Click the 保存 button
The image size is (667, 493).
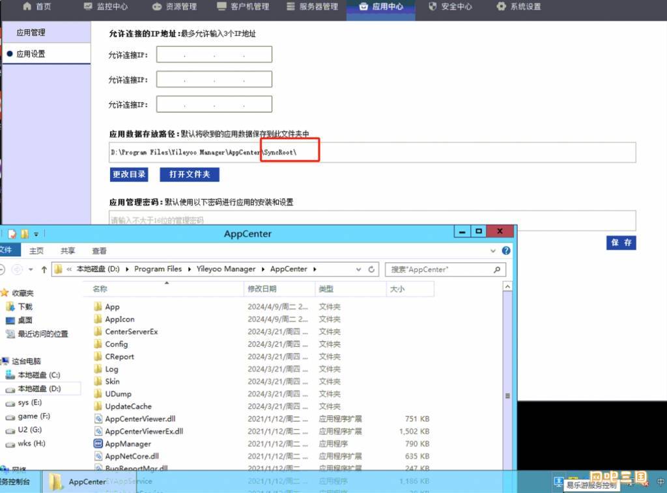621,243
